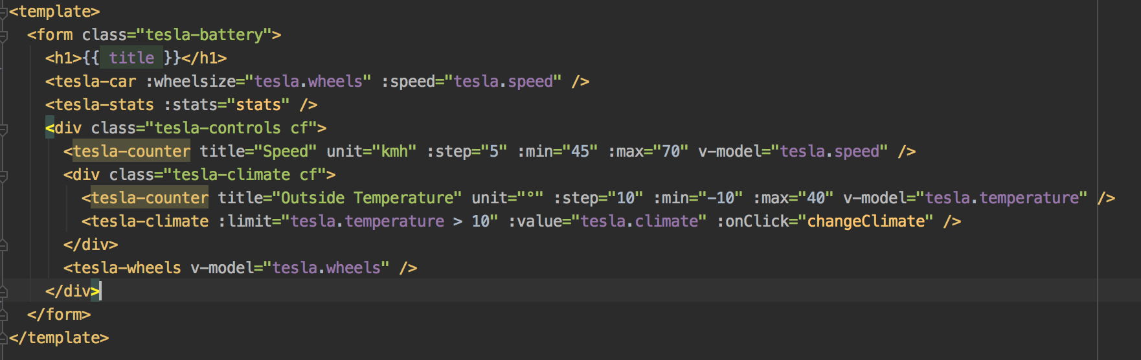1141x360 pixels.
Task: Collapse the fold marker beside <form class="tesla-battery">
Action: point(3,36)
